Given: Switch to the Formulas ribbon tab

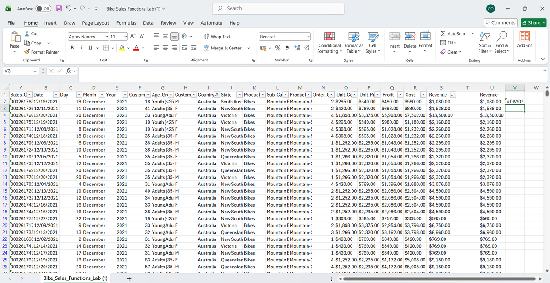Looking at the screenshot, I should (126, 23).
